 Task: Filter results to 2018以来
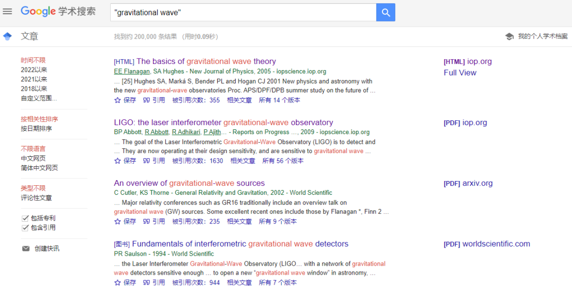tap(34, 89)
